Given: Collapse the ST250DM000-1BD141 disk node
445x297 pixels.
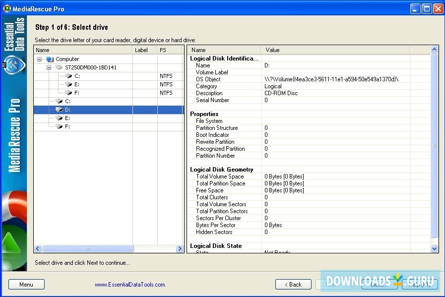Looking at the screenshot, I should tap(49, 67).
